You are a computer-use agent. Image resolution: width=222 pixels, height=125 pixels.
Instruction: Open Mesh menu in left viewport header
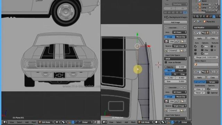coord(34,122)
